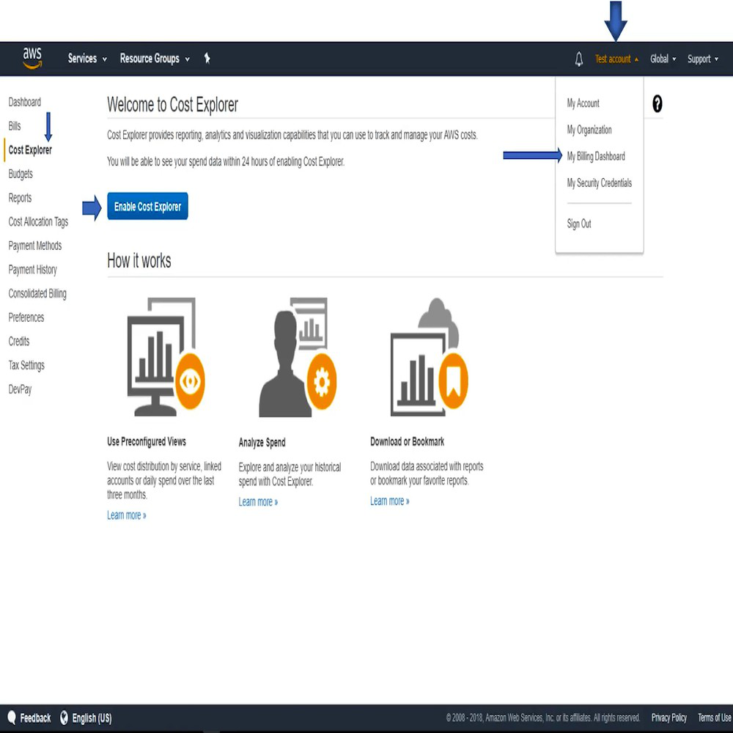Open Tax Settings in sidebar
Image resolution: width=733 pixels, height=733 pixels.
pyautogui.click(x=26, y=366)
